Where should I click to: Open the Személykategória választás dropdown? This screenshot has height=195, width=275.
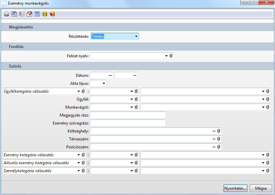pyautogui.click(x=79, y=171)
